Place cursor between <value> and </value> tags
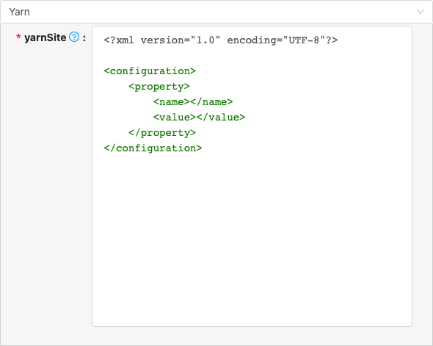This screenshot has height=346, width=433. pos(196,118)
